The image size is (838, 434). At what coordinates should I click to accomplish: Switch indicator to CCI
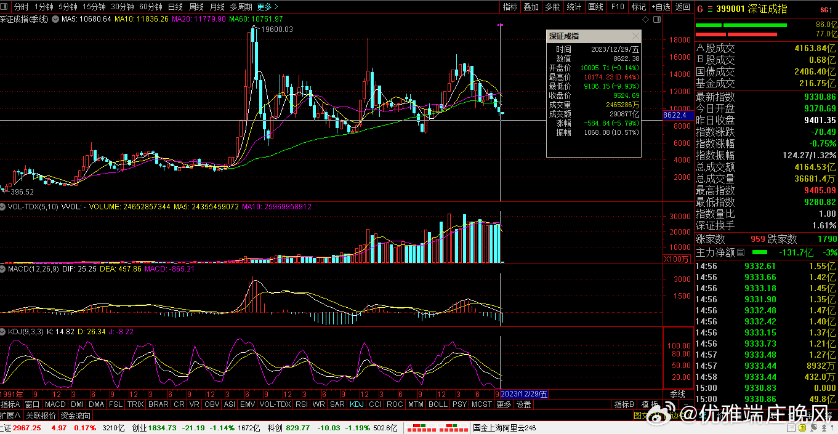point(376,404)
